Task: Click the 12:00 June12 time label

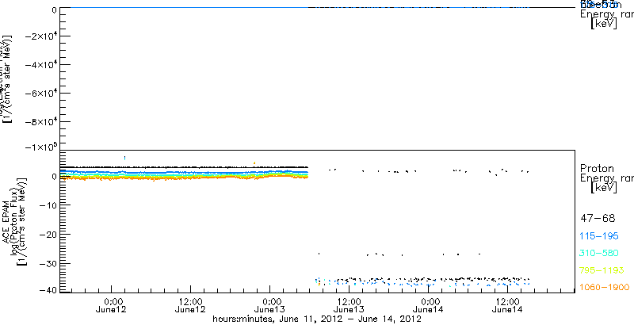Action: coord(190,305)
